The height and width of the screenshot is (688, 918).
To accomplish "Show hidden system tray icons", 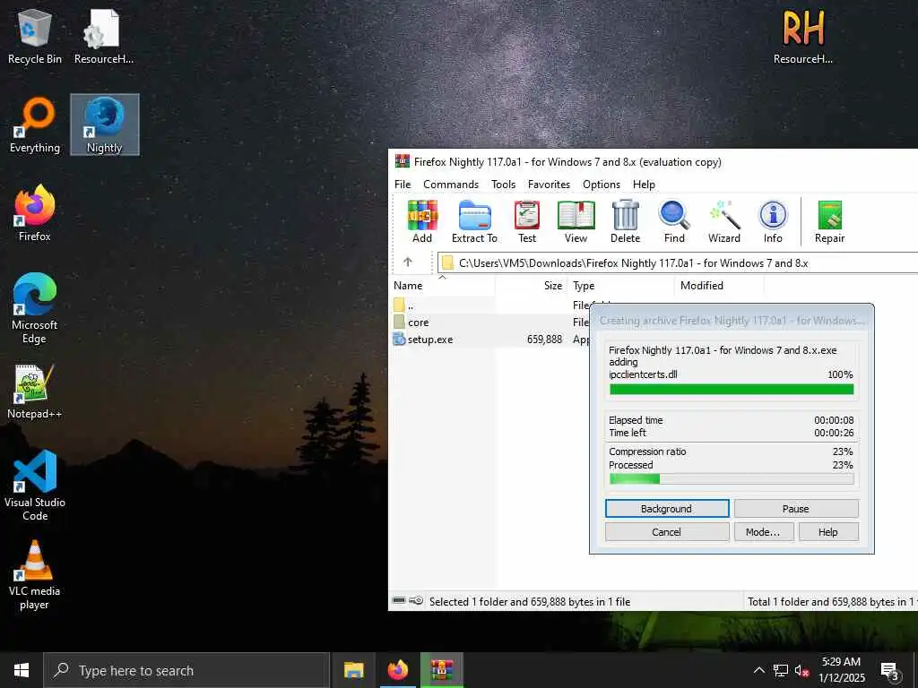I will coord(758,670).
